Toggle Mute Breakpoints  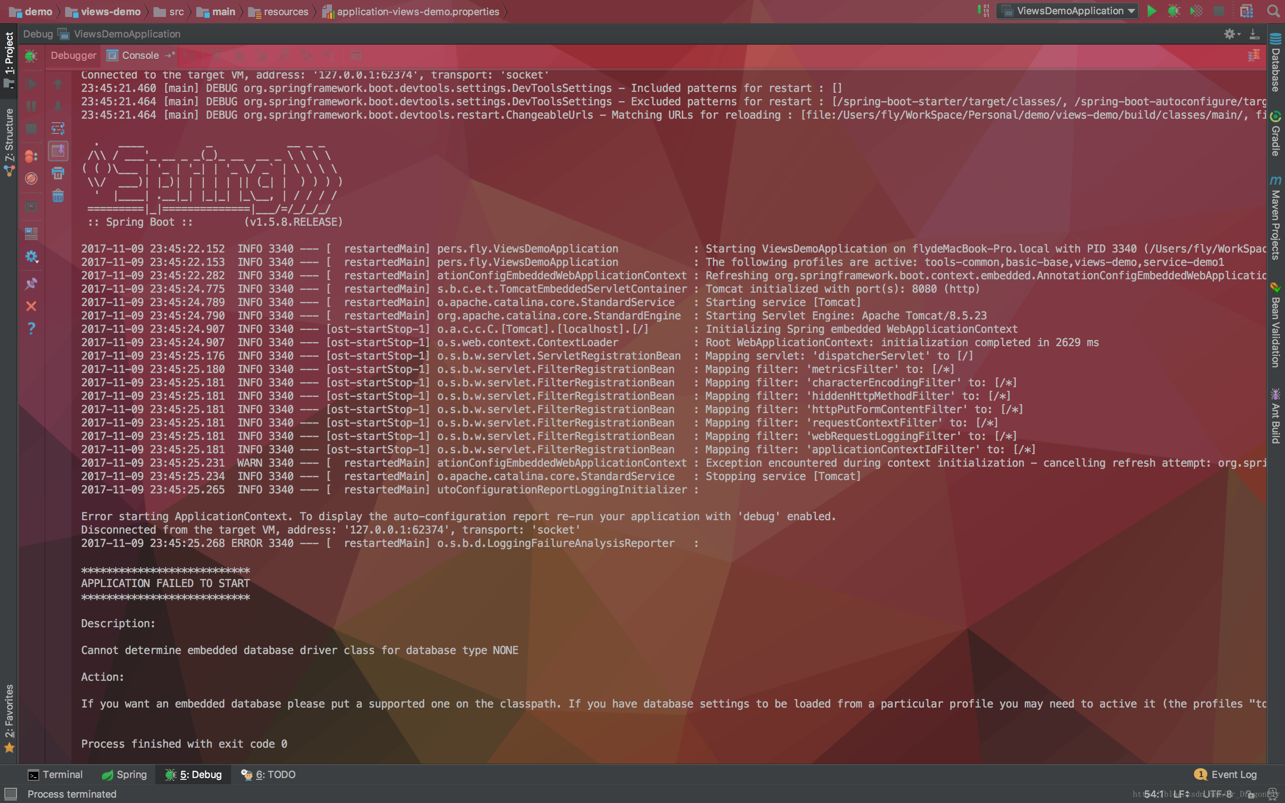[31, 178]
